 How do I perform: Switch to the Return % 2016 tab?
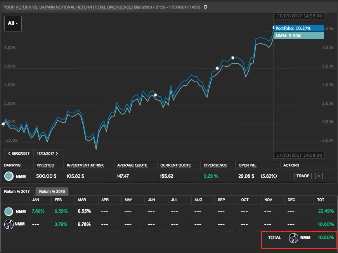click(52, 191)
